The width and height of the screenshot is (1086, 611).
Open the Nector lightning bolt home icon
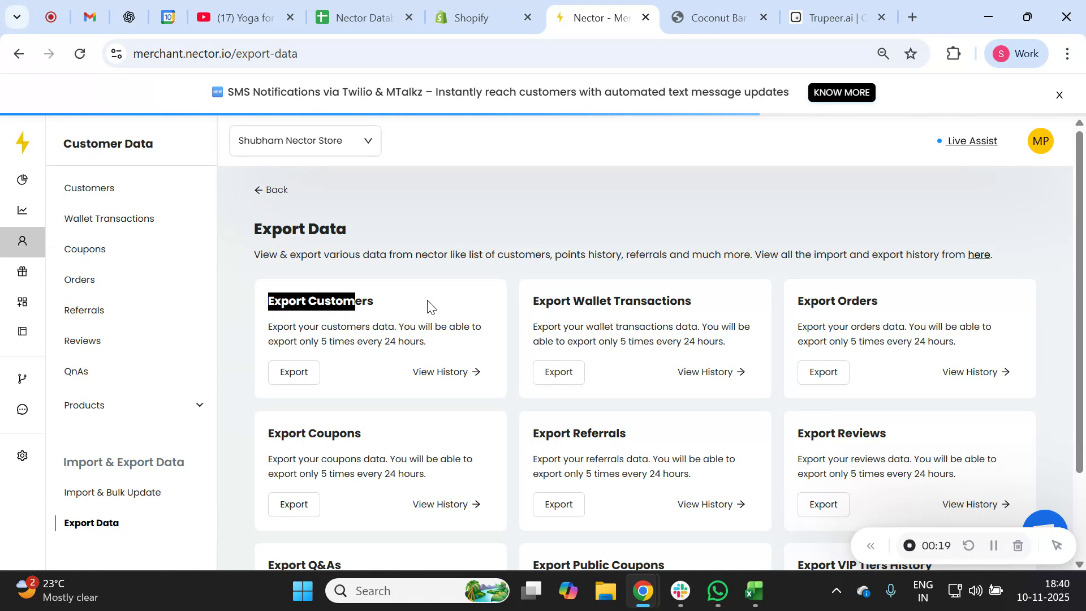[x=23, y=143]
